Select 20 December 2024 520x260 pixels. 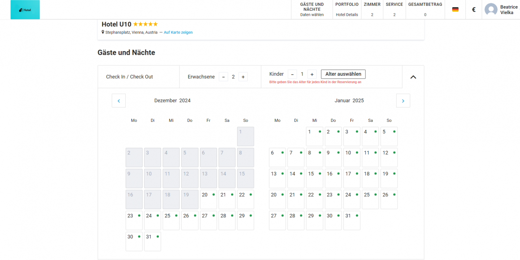click(208, 199)
